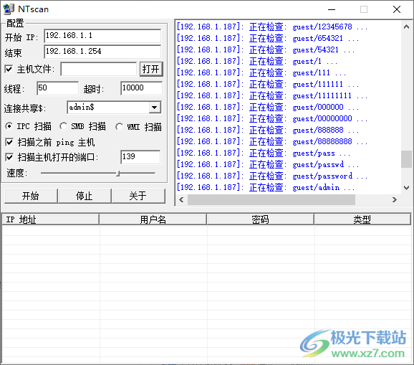This screenshot has width=414, height=365.
Task: Close the NTscan window
Action: pos(397,9)
